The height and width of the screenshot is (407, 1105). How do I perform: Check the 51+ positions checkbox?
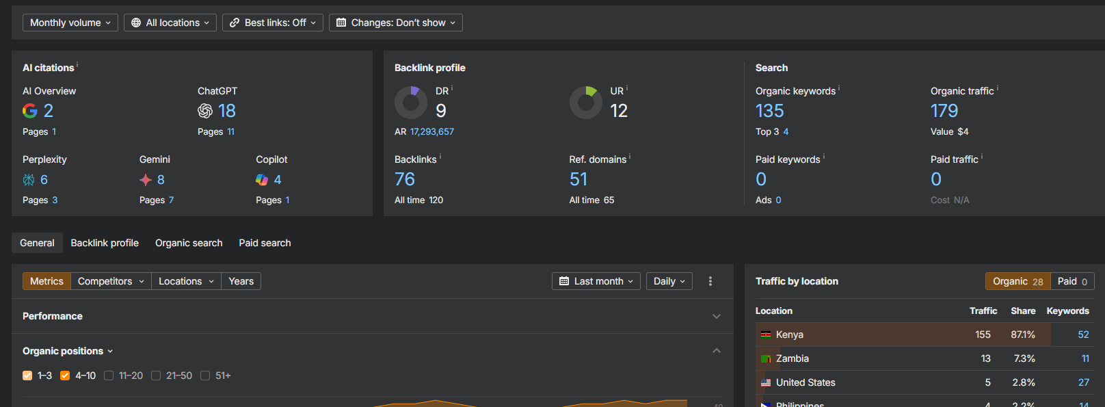point(205,376)
